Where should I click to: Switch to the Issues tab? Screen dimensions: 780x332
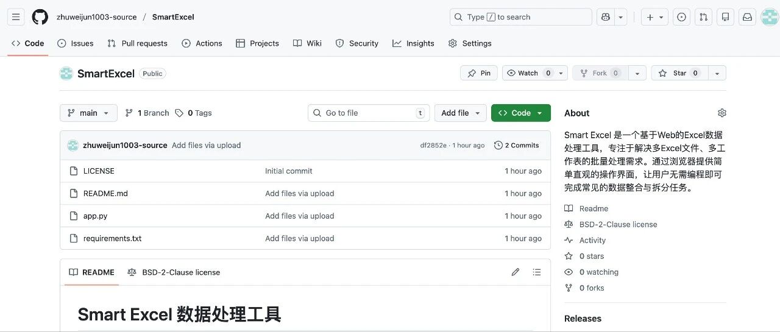click(x=76, y=43)
